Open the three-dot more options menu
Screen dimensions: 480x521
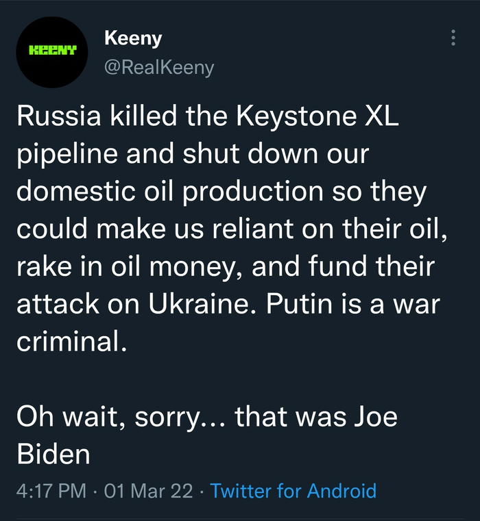click(453, 38)
